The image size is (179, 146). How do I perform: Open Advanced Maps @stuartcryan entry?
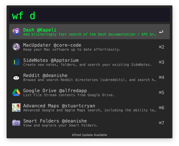(59, 106)
